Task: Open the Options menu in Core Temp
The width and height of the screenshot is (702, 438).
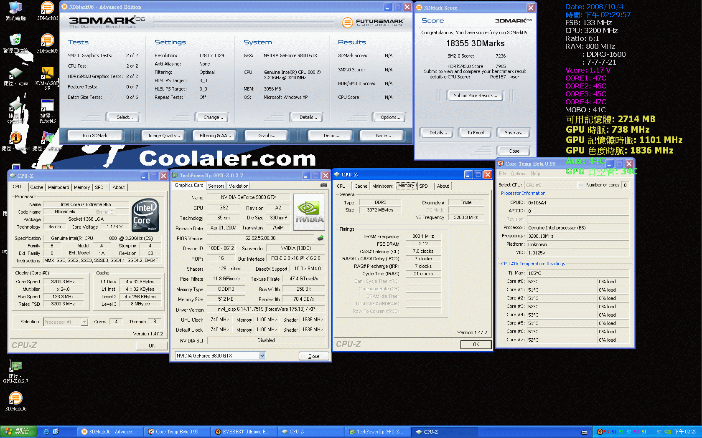Action: point(518,174)
